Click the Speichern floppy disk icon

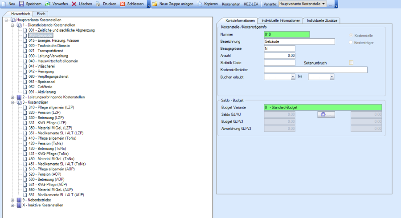point(21,4)
